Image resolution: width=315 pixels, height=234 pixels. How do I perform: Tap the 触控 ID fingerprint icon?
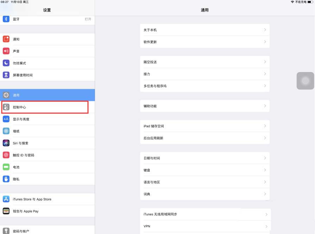click(6, 155)
